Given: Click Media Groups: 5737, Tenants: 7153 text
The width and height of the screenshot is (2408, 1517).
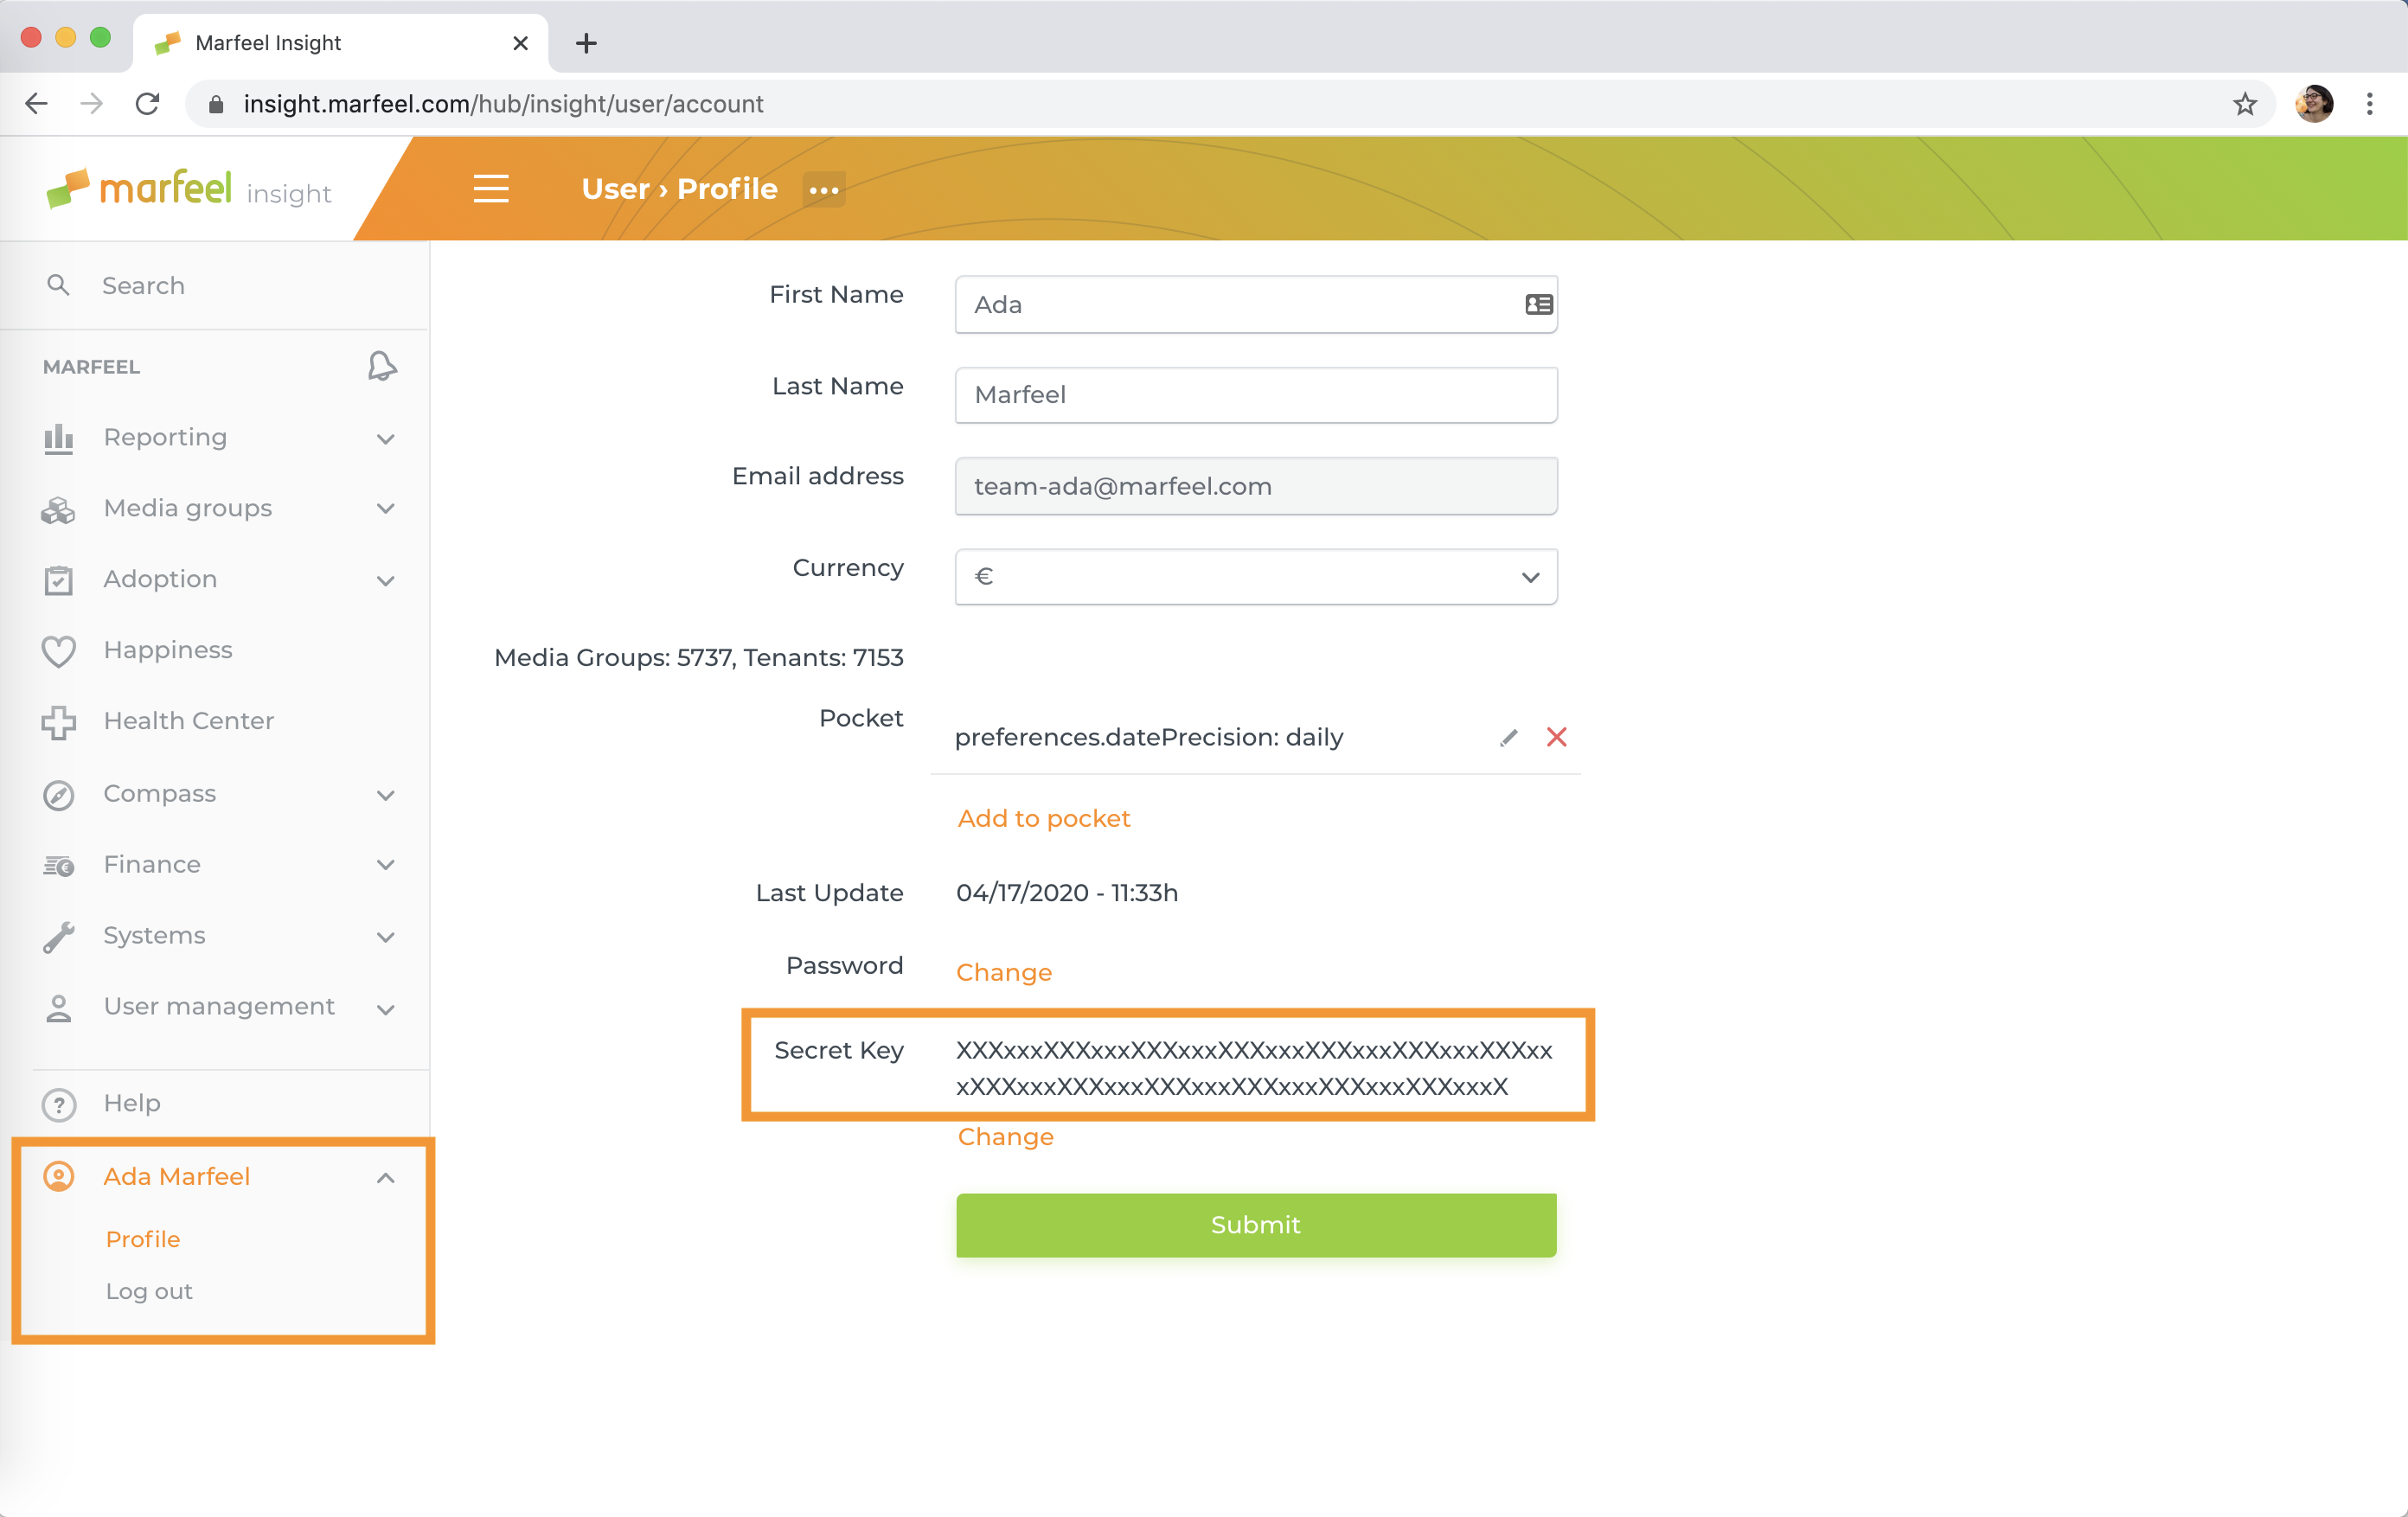Looking at the screenshot, I should pos(699,657).
